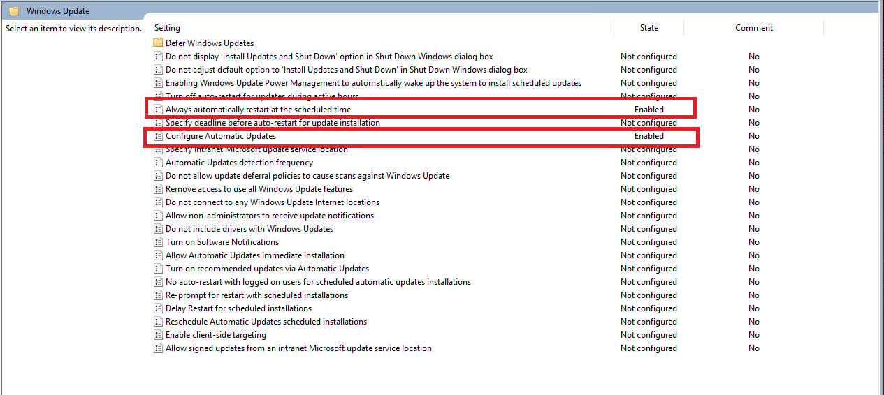Sort by the State column header

coord(648,28)
